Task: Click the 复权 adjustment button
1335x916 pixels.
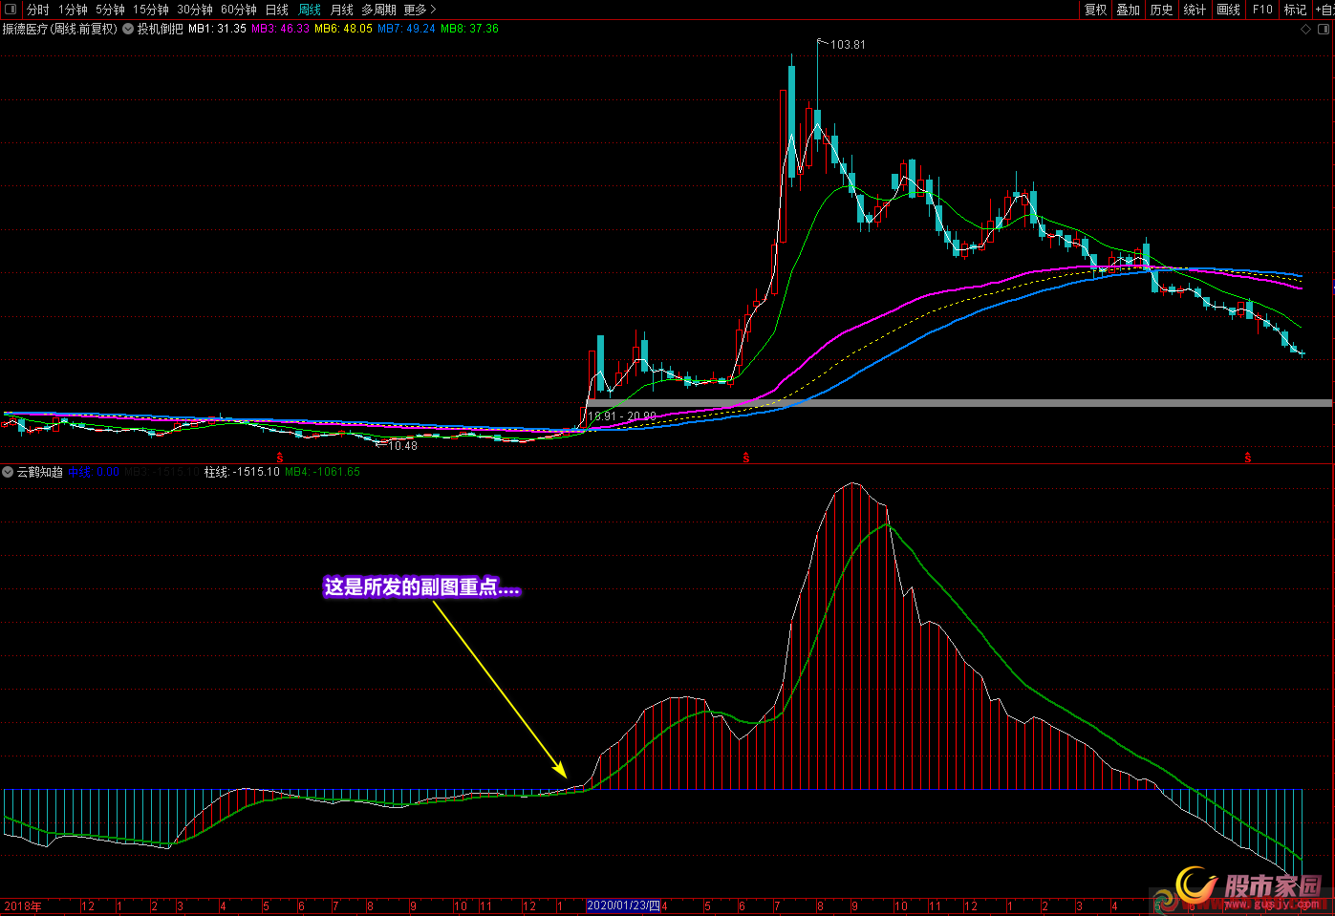Action: (x=1095, y=10)
